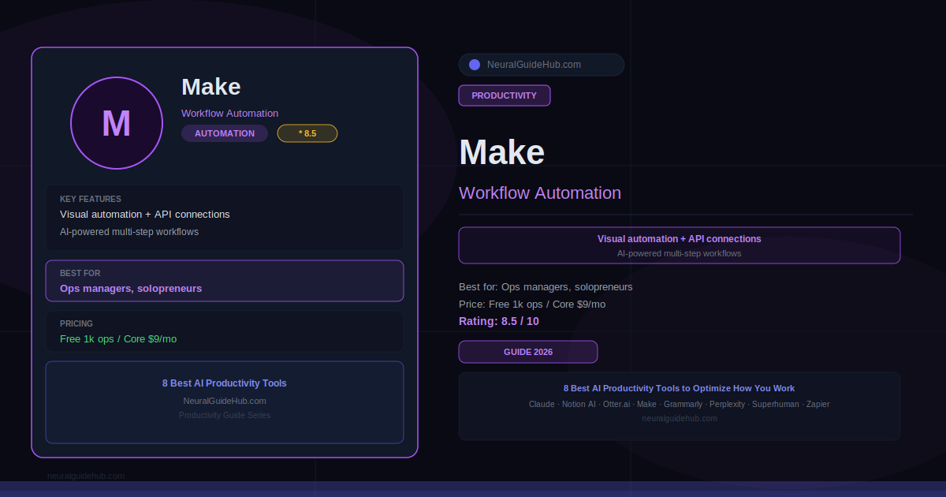946x497 pixels.
Task: Open the NeuralGuideHub.com site pill
Action: (542, 65)
